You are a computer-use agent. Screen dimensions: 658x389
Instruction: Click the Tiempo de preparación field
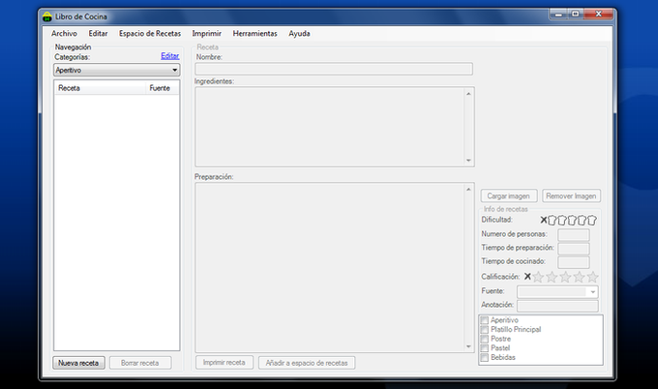[x=573, y=249]
